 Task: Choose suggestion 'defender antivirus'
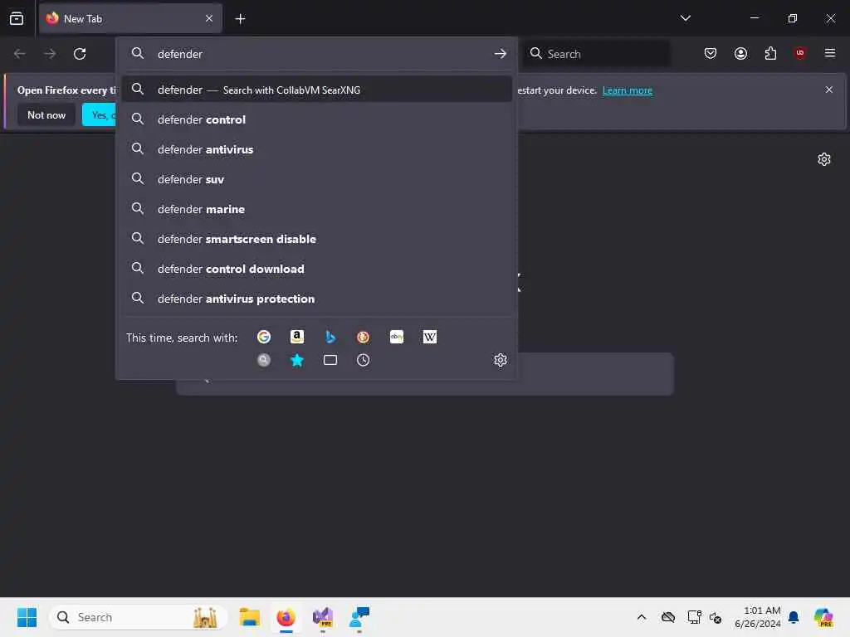coord(316,149)
